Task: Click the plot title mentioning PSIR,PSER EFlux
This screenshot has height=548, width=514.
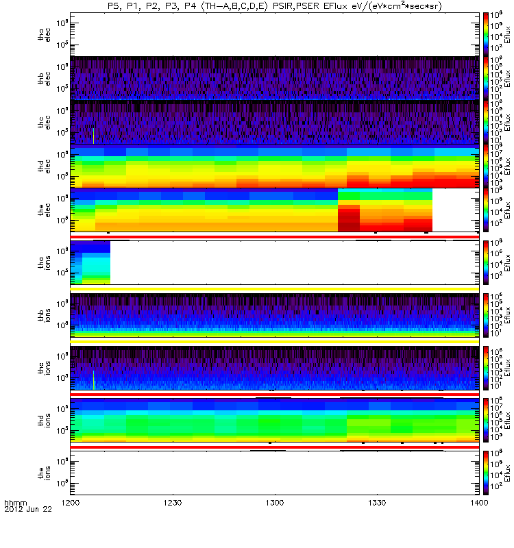Action: coord(275,6)
